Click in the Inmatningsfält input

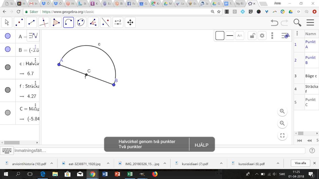pos(159,151)
